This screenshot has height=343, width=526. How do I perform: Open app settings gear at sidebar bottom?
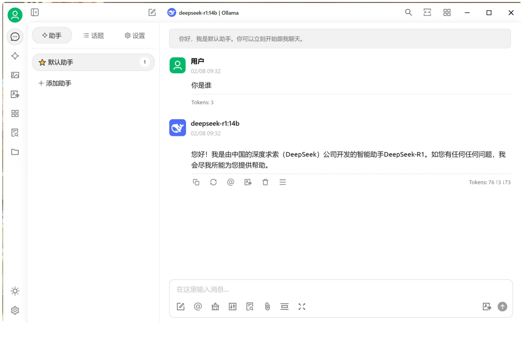coord(15,311)
